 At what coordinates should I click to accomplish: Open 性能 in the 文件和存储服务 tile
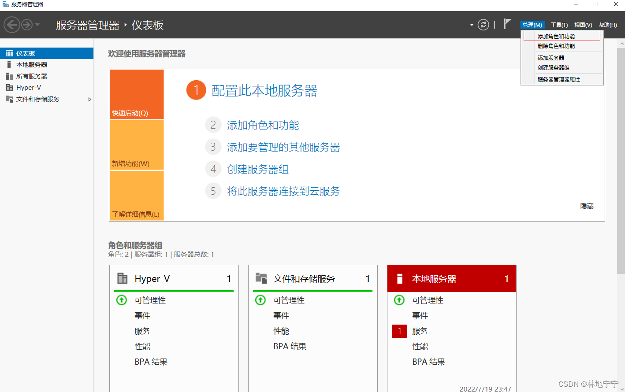[x=281, y=331]
